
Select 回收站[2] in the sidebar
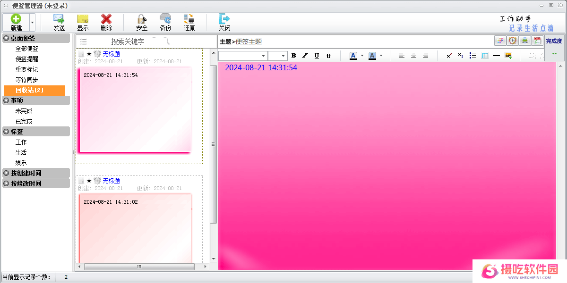click(x=34, y=90)
